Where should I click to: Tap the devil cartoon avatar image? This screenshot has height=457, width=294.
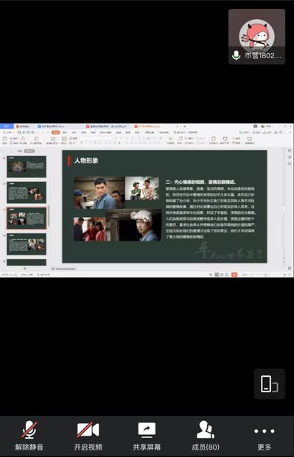point(256,35)
